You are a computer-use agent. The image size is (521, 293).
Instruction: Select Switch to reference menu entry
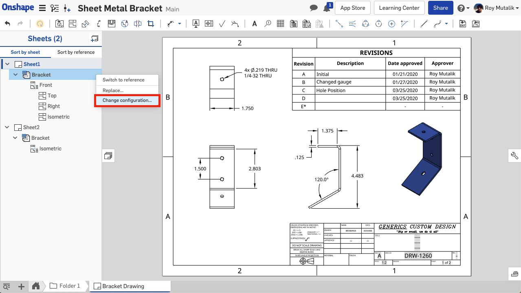coord(123,80)
